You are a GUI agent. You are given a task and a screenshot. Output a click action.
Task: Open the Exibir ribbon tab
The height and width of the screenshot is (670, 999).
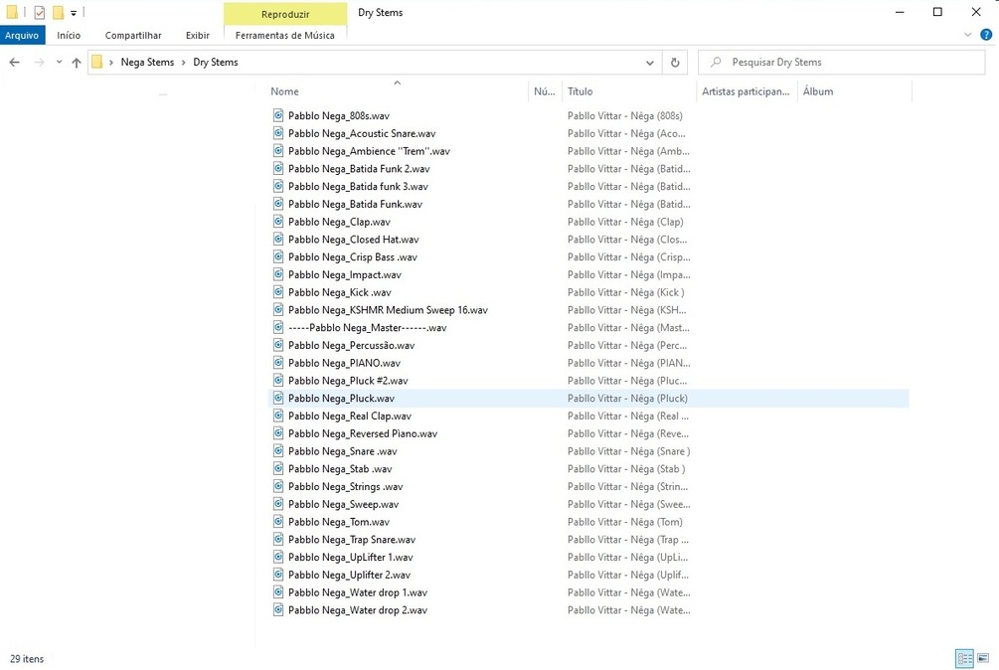point(198,35)
